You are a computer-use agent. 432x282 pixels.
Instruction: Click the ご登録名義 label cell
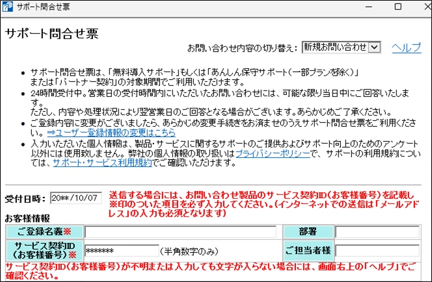tap(44, 232)
